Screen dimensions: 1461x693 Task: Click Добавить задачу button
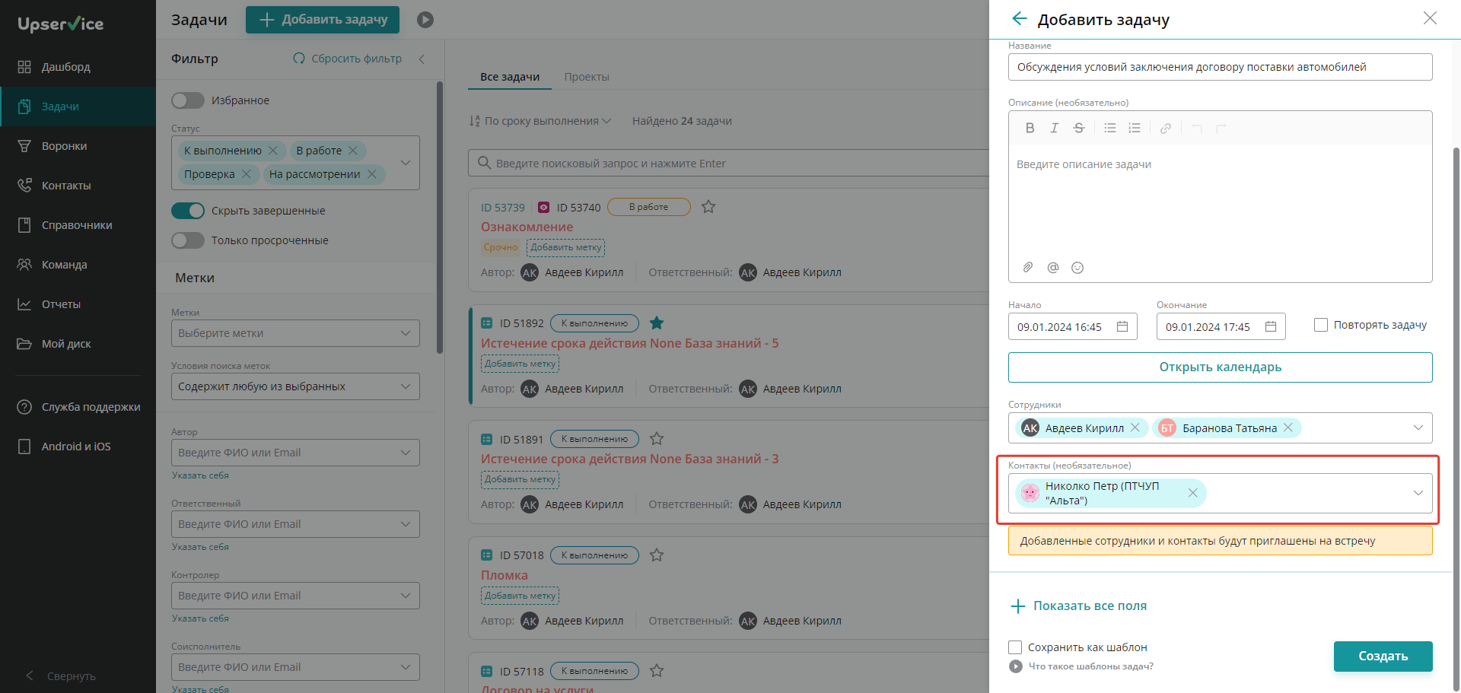pos(323,20)
